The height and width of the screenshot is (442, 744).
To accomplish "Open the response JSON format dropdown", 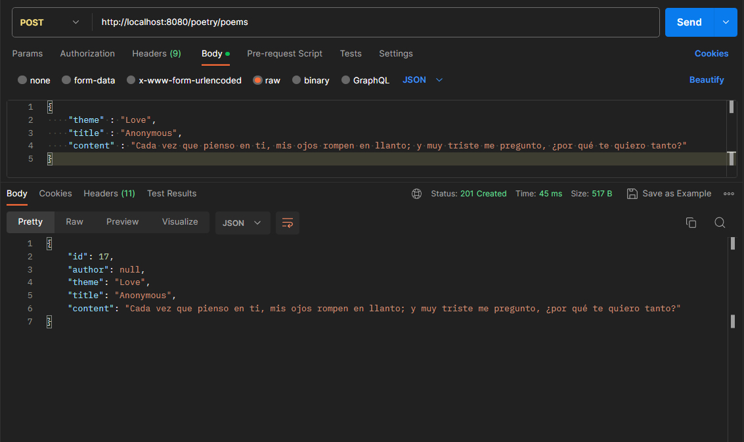I will point(242,223).
